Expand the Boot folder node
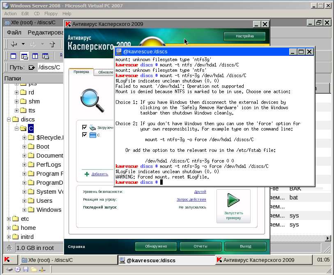 point(25,147)
